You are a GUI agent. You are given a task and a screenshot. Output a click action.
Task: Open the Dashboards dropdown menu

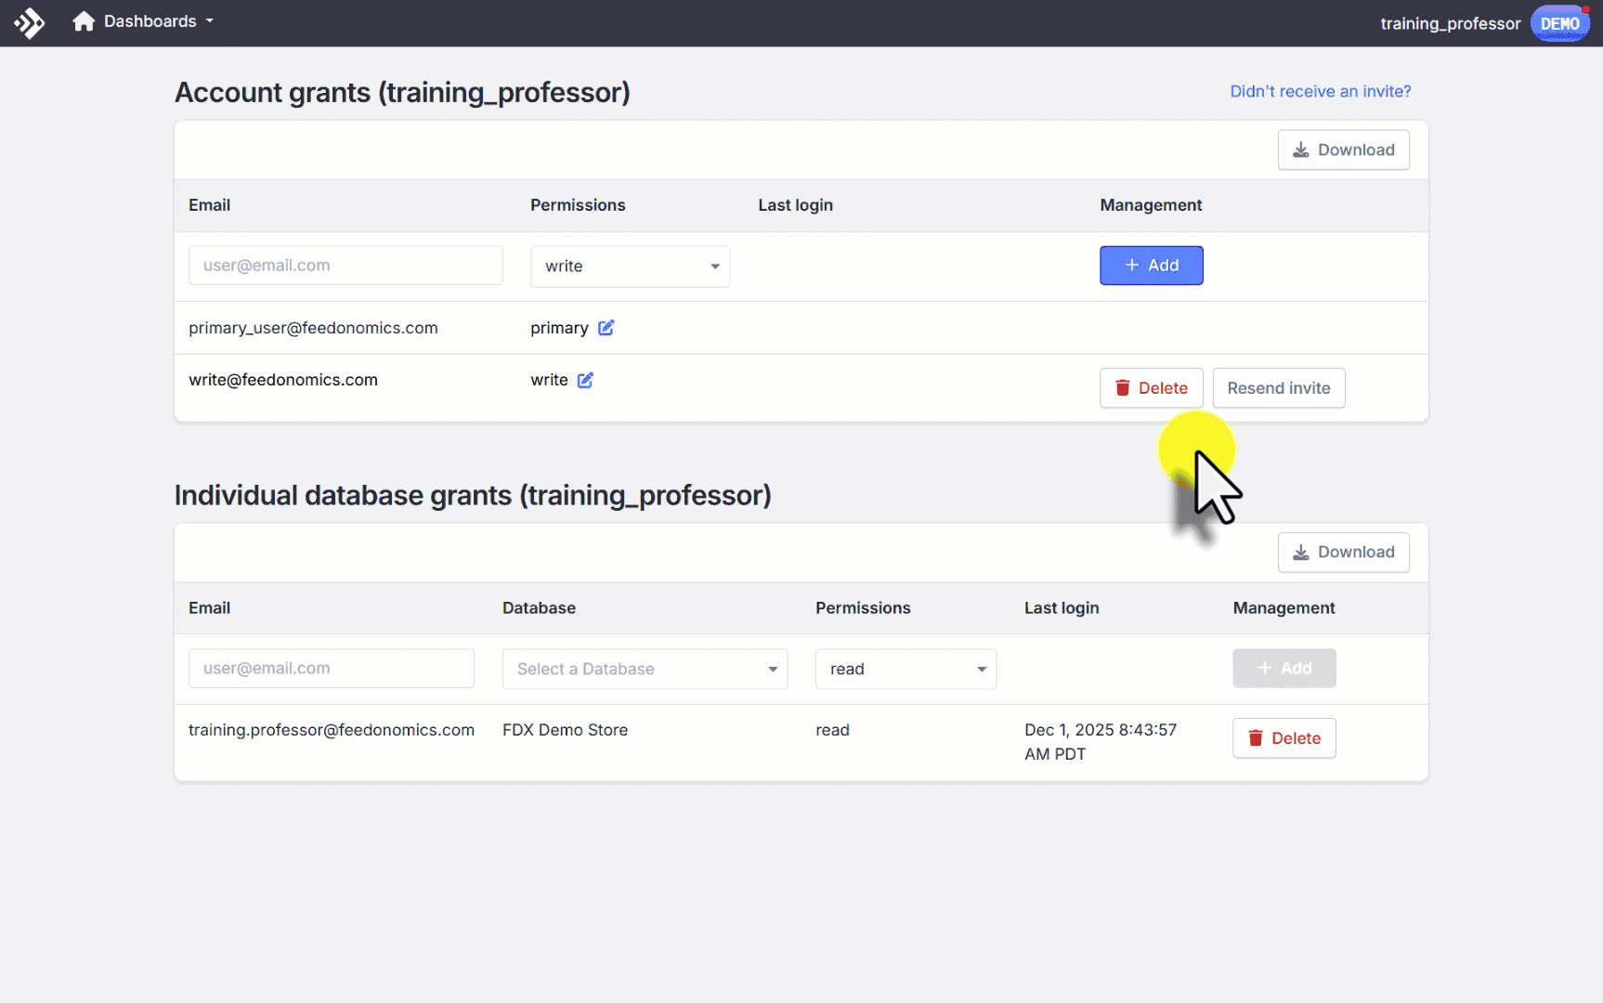coord(158,21)
